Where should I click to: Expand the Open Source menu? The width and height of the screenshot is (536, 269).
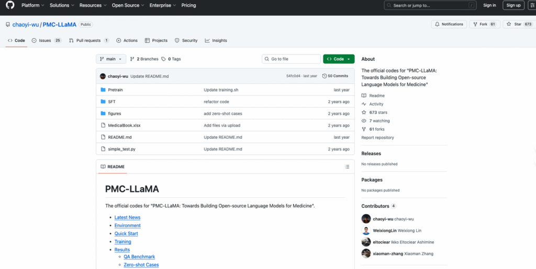click(128, 5)
